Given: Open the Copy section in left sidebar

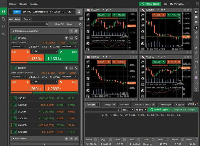Looking at the screenshot, I should (3, 19).
